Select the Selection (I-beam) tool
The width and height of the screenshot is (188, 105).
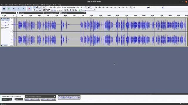pyautogui.click(x=35, y=7)
